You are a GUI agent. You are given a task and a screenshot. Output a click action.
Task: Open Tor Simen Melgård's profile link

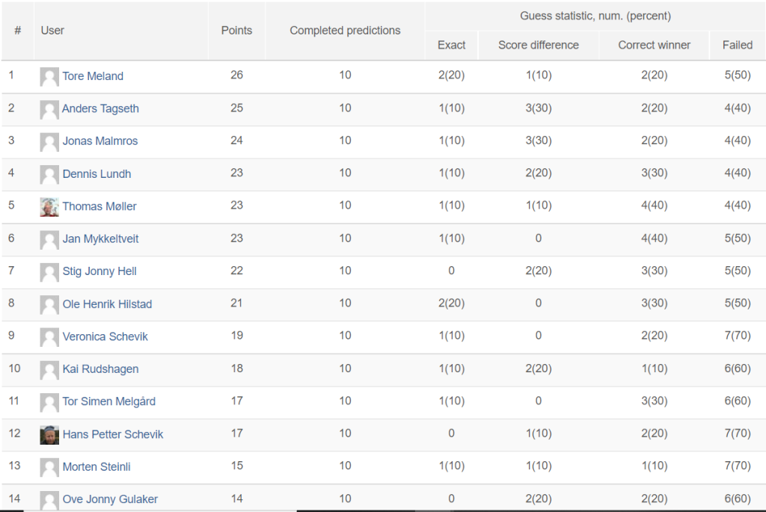point(109,401)
